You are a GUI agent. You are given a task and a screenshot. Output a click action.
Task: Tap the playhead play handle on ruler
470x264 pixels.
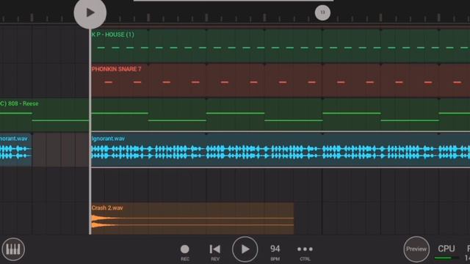[90, 12]
